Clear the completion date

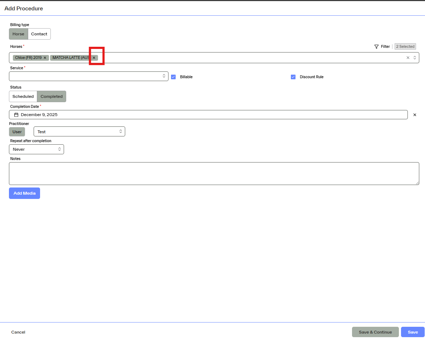414,115
